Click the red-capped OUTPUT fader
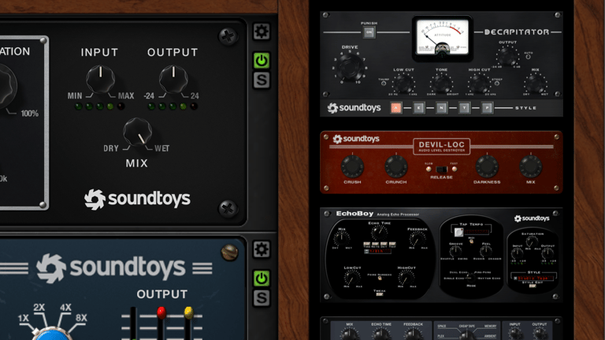The width and height of the screenshot is (605, 340). click(x=161, y=312)
